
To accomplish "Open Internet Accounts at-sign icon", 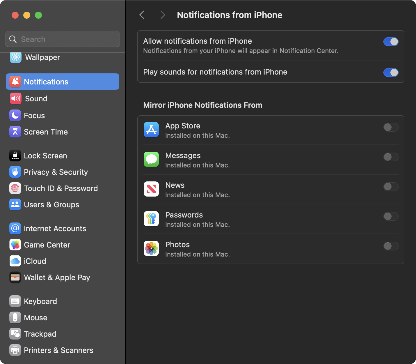I will 15,228.
